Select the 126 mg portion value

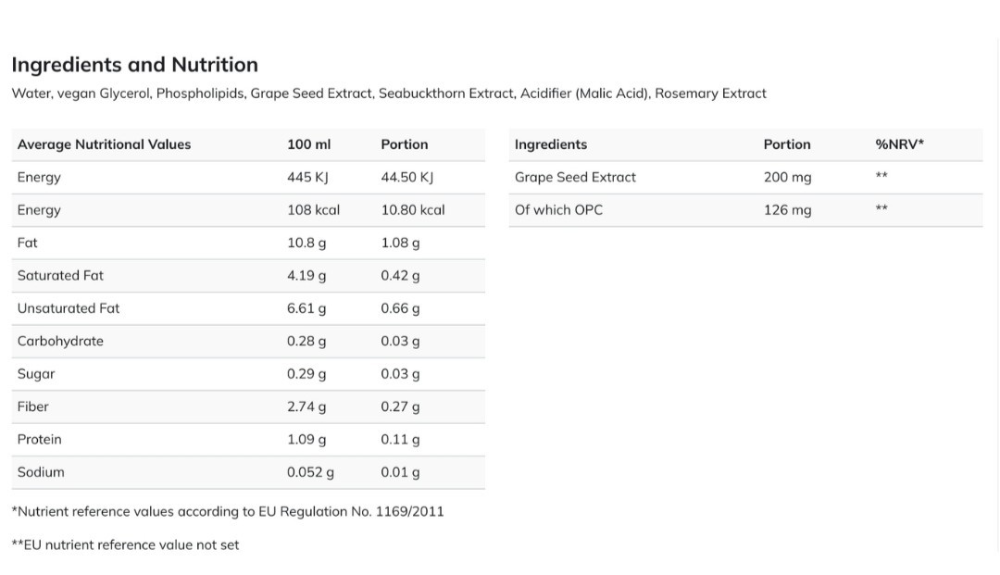pos(788,210)
